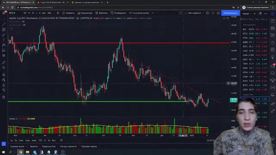The height and width of the screenshot is (155, 276).
Task: Open the watchlist Список dropdown
Action: tap(247, 14)
